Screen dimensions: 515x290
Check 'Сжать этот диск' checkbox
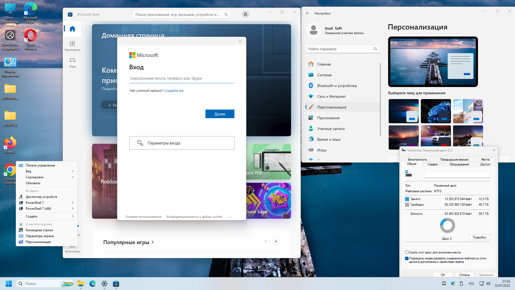407,252
